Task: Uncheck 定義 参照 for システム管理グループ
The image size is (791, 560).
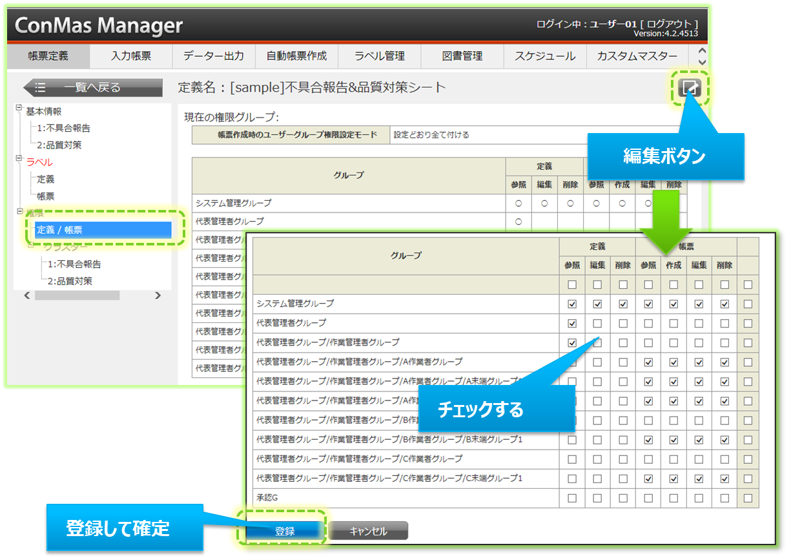Action: [571, 304]
